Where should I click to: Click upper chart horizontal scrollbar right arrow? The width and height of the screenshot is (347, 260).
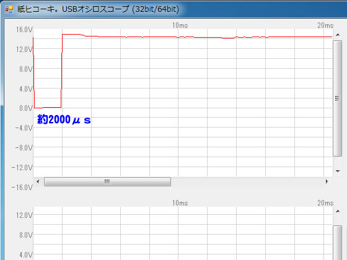(x=327, y=181)
